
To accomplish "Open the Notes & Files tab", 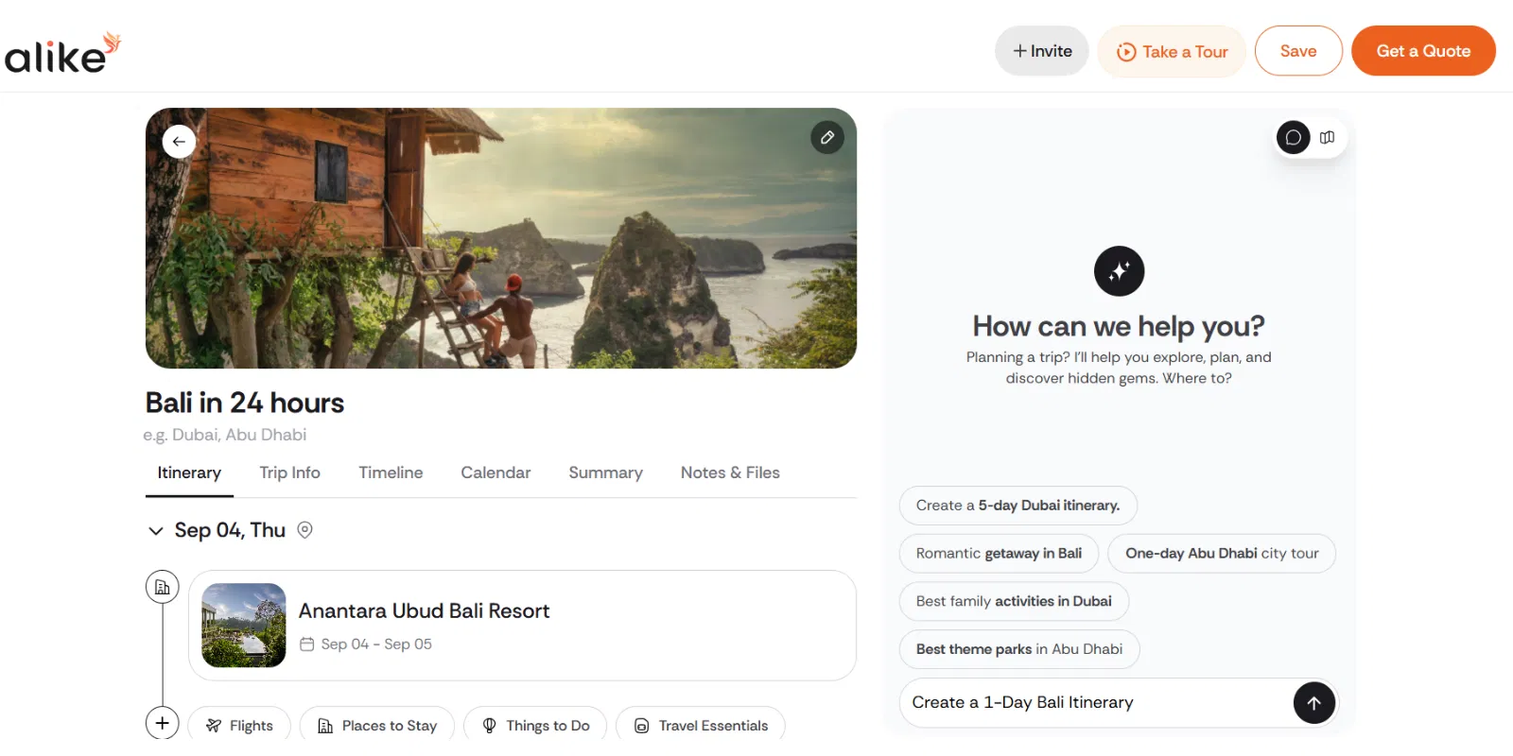I will [730, 472].
